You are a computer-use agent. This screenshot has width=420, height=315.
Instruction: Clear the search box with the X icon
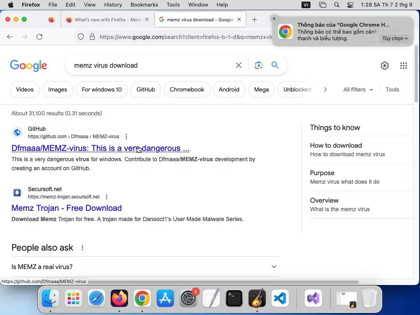pyautogui.click(x=238, y=65)
